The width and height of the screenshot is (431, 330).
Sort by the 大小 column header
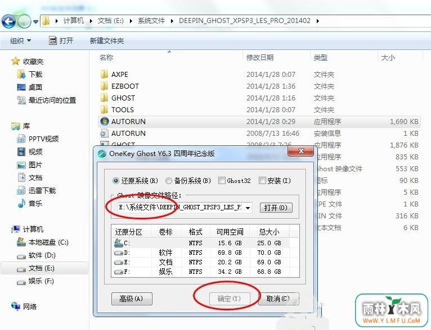[x=388, y=58]
